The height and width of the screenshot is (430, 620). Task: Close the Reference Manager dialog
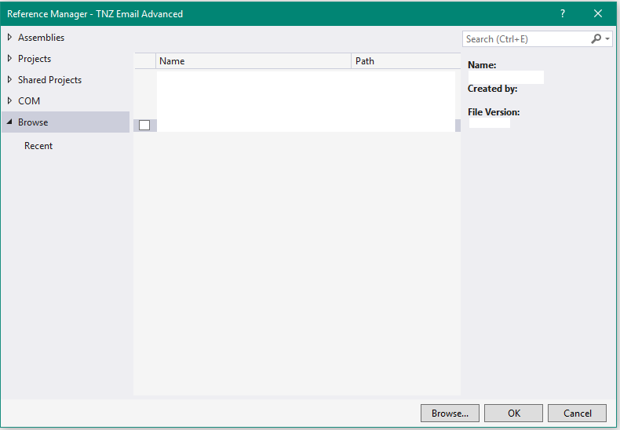[598, 13]
